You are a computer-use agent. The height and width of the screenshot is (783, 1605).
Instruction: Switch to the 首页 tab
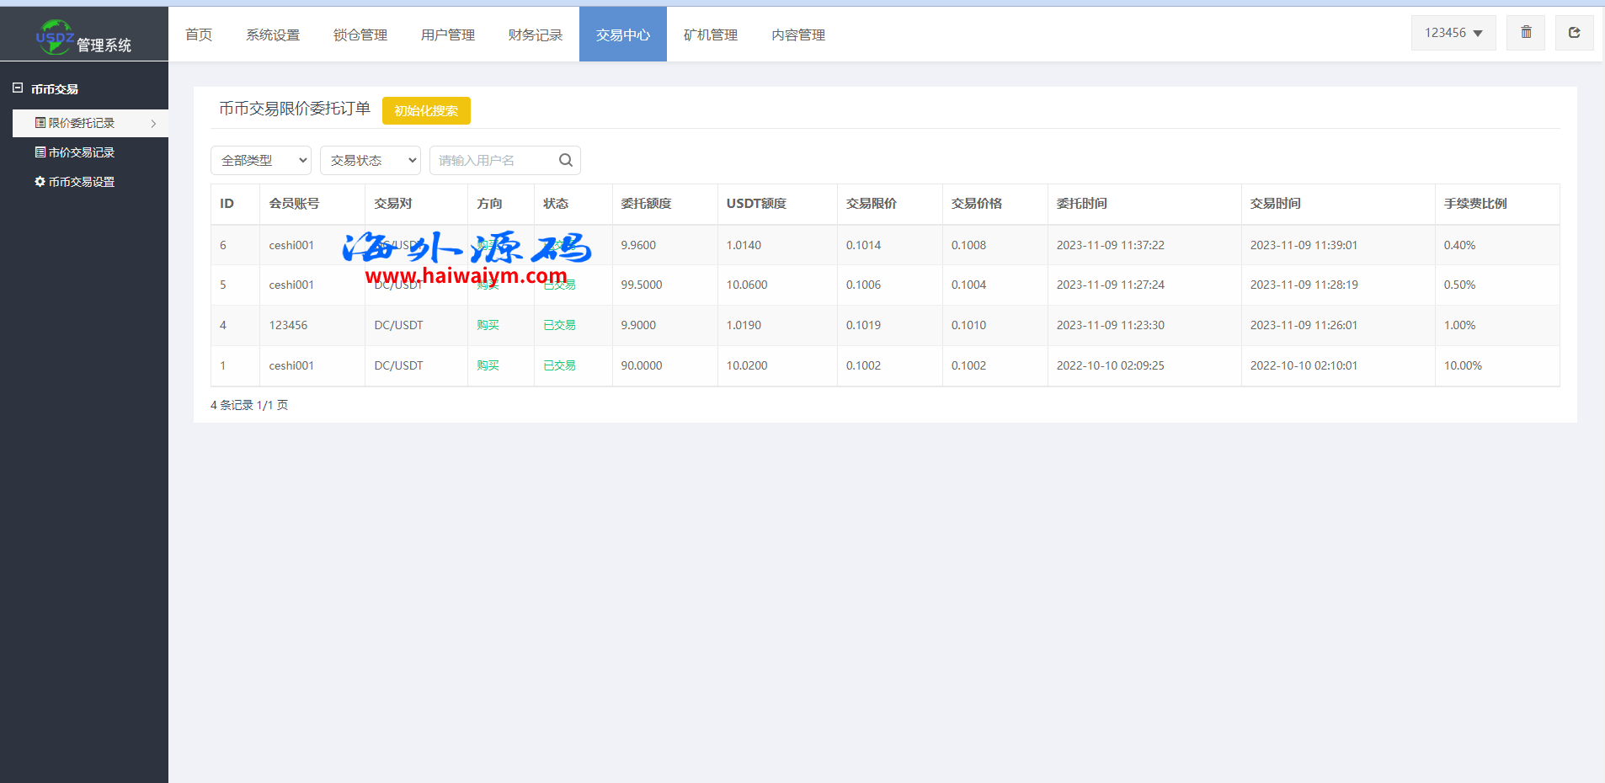click(199, 35)
